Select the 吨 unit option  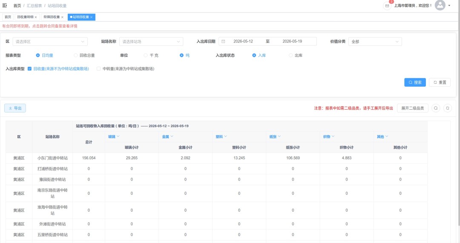[x=184, y=55]
